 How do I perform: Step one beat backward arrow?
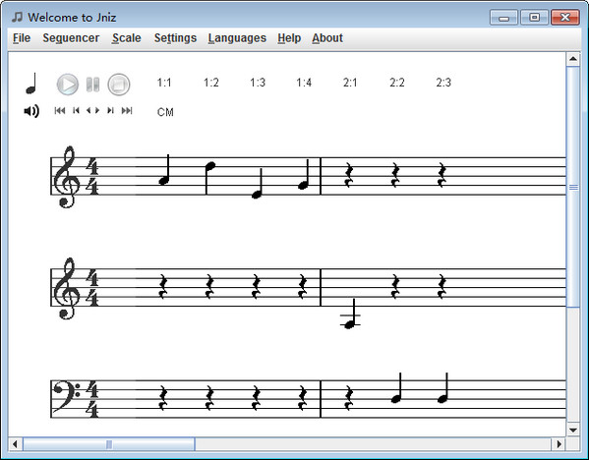coord(88,110)
